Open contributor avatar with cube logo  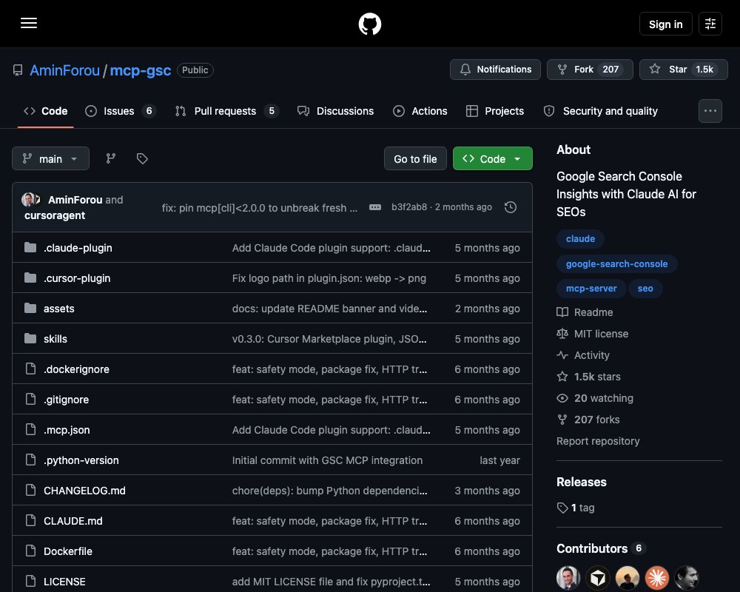(x=597, y=577)
